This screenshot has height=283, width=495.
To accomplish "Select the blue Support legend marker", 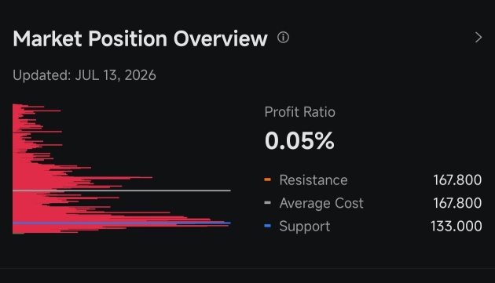I will click(x=267, y=226).
